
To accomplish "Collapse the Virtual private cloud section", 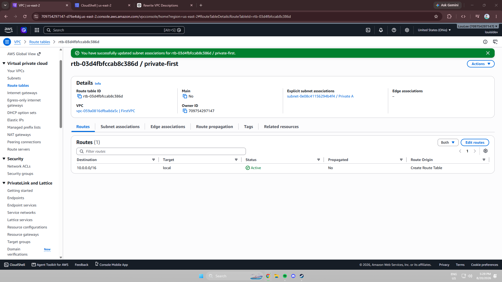I will [4, 63].
